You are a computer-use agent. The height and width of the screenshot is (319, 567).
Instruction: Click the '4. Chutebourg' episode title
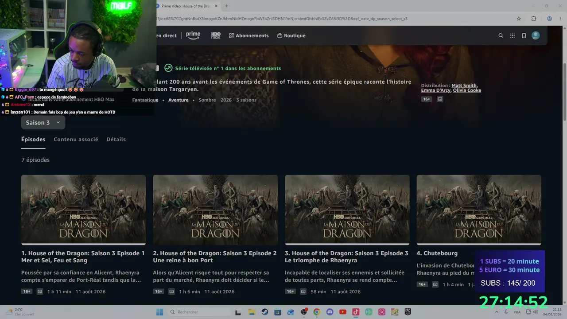pyautogui.click(x=437, y=253)
